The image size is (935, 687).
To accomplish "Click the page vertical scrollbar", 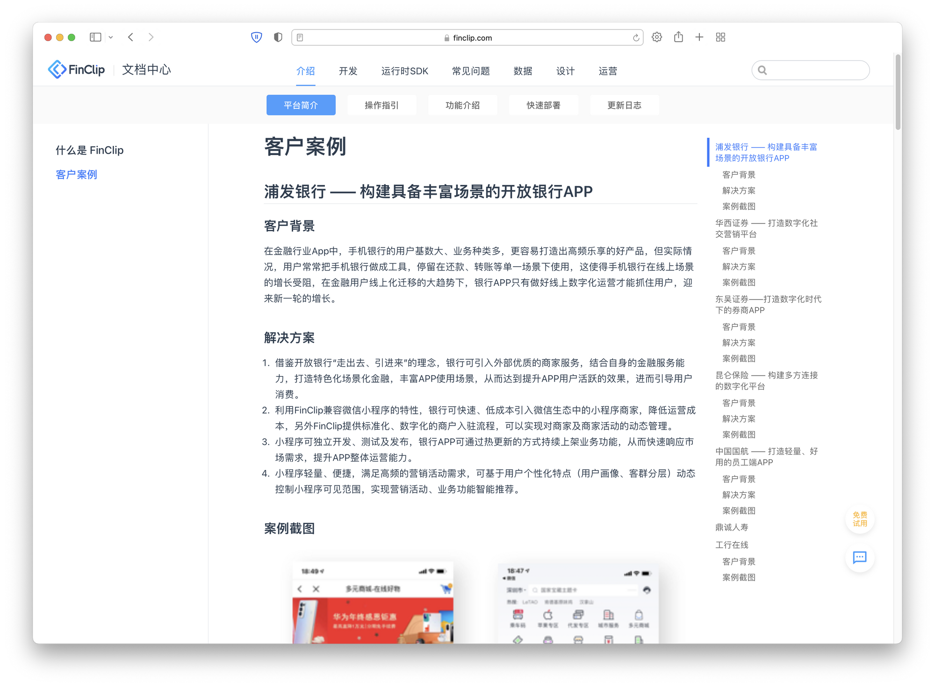I will tap(898, 92).
